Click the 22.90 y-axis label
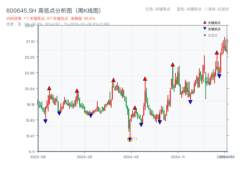 (x=30, y=73)
